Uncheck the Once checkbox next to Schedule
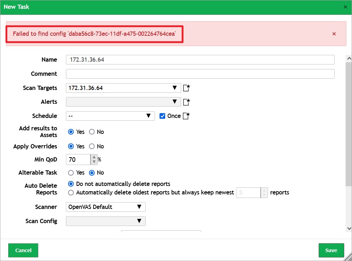This screenshot has height=261, width=352. point(162,116)
